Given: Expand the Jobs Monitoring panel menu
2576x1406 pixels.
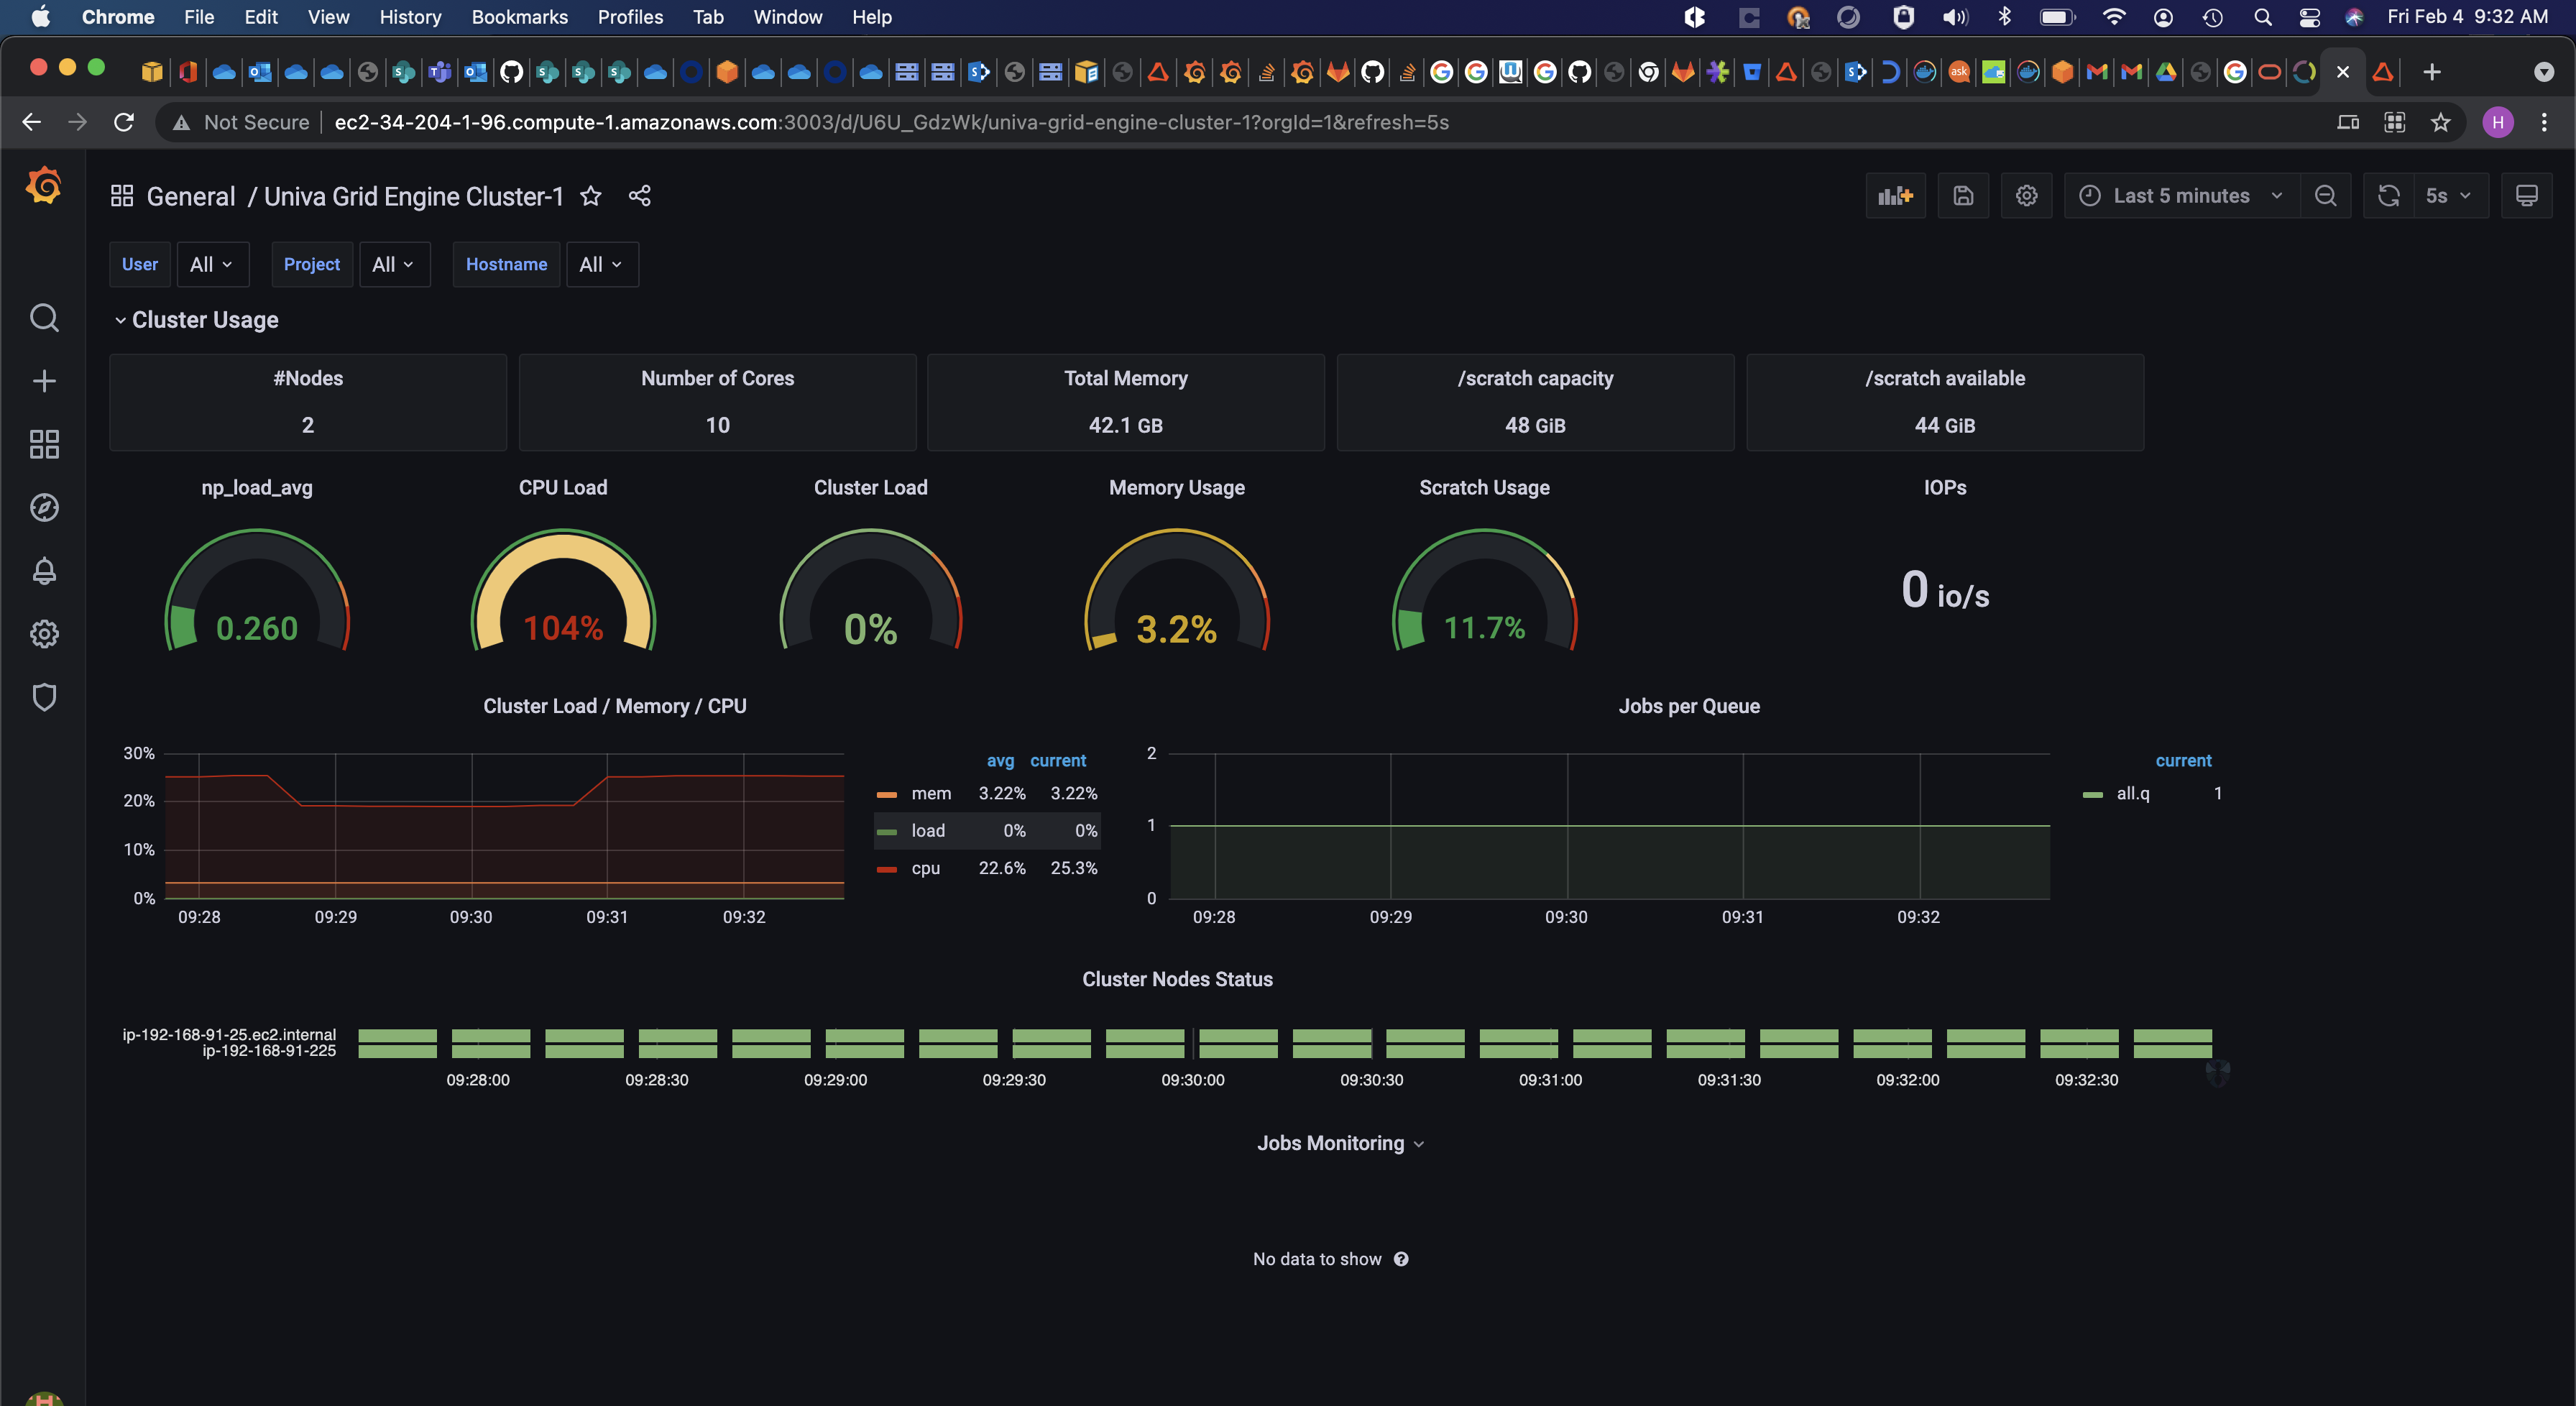Looking at the screenshot, I should (1340, 1144).
